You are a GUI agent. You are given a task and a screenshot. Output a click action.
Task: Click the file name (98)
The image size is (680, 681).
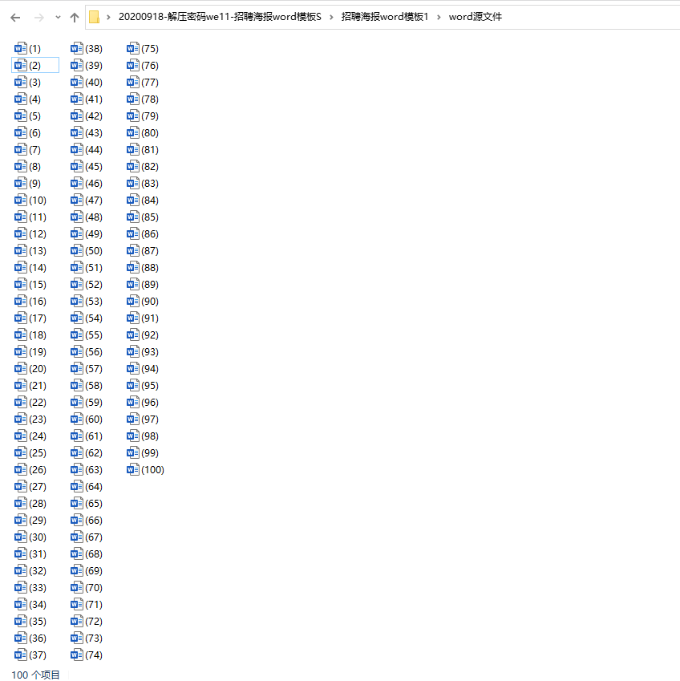150,436
